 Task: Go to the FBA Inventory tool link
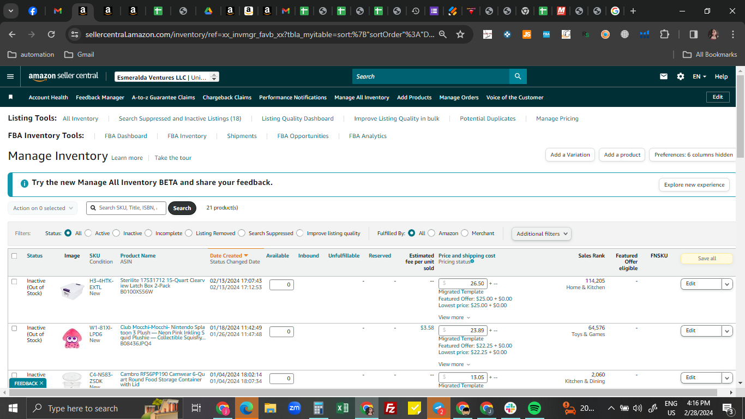point(187,136)
